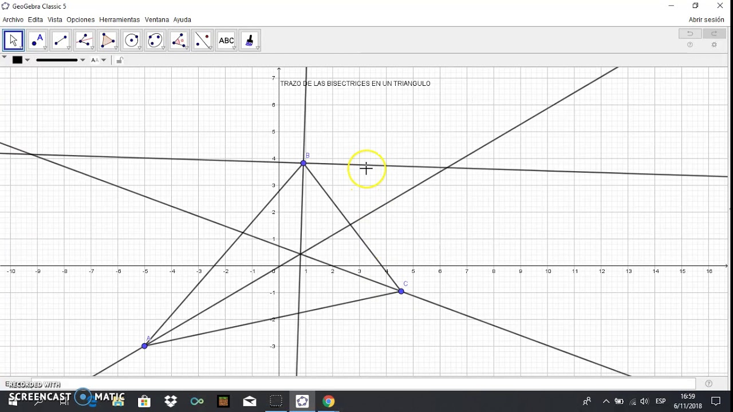Open the Archivo menu
The image size is (733, 412).
pos(13,19)
